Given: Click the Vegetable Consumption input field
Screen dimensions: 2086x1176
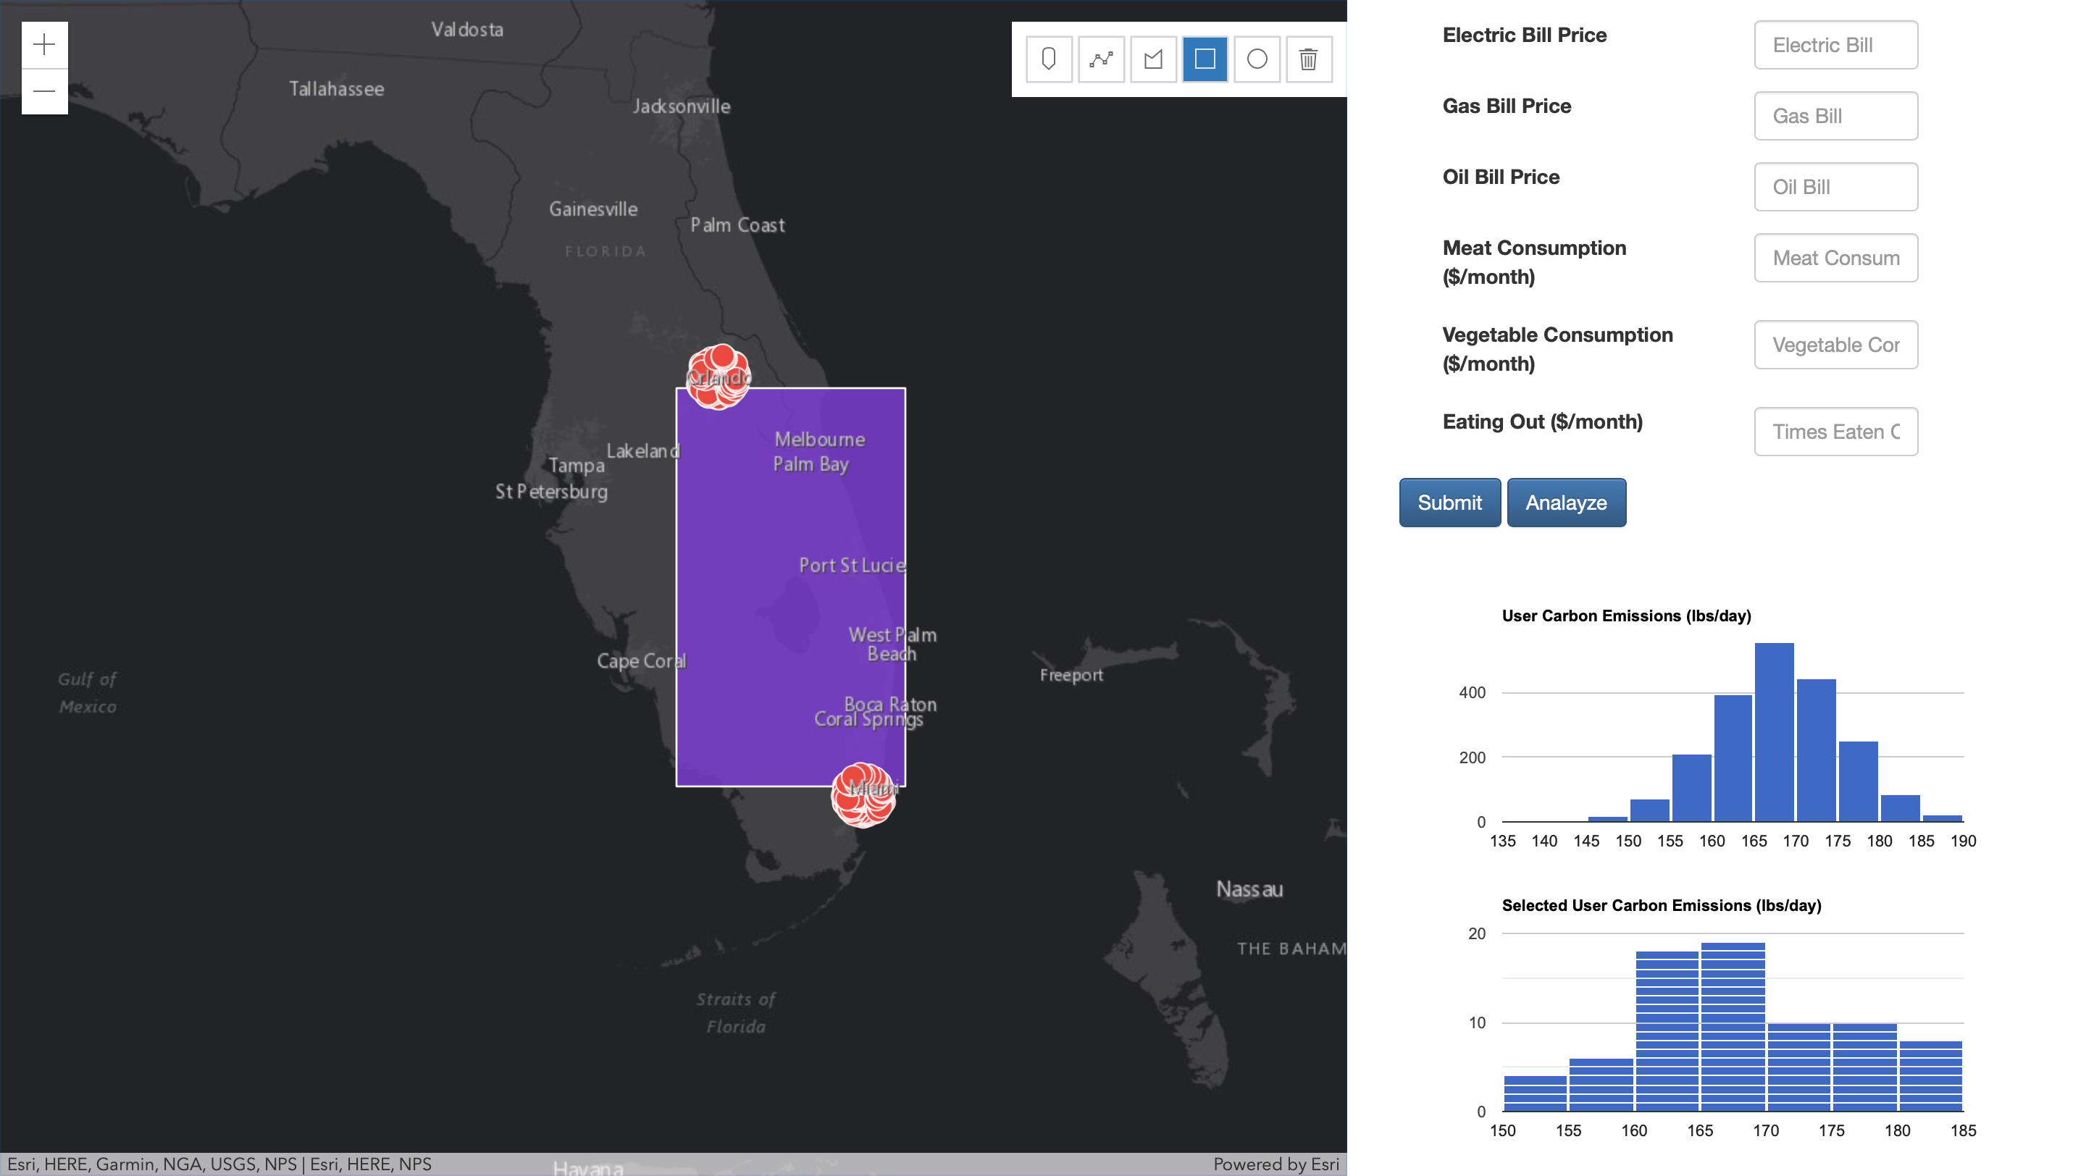Looking at the screenshot, I should (x=1835, y=345).
